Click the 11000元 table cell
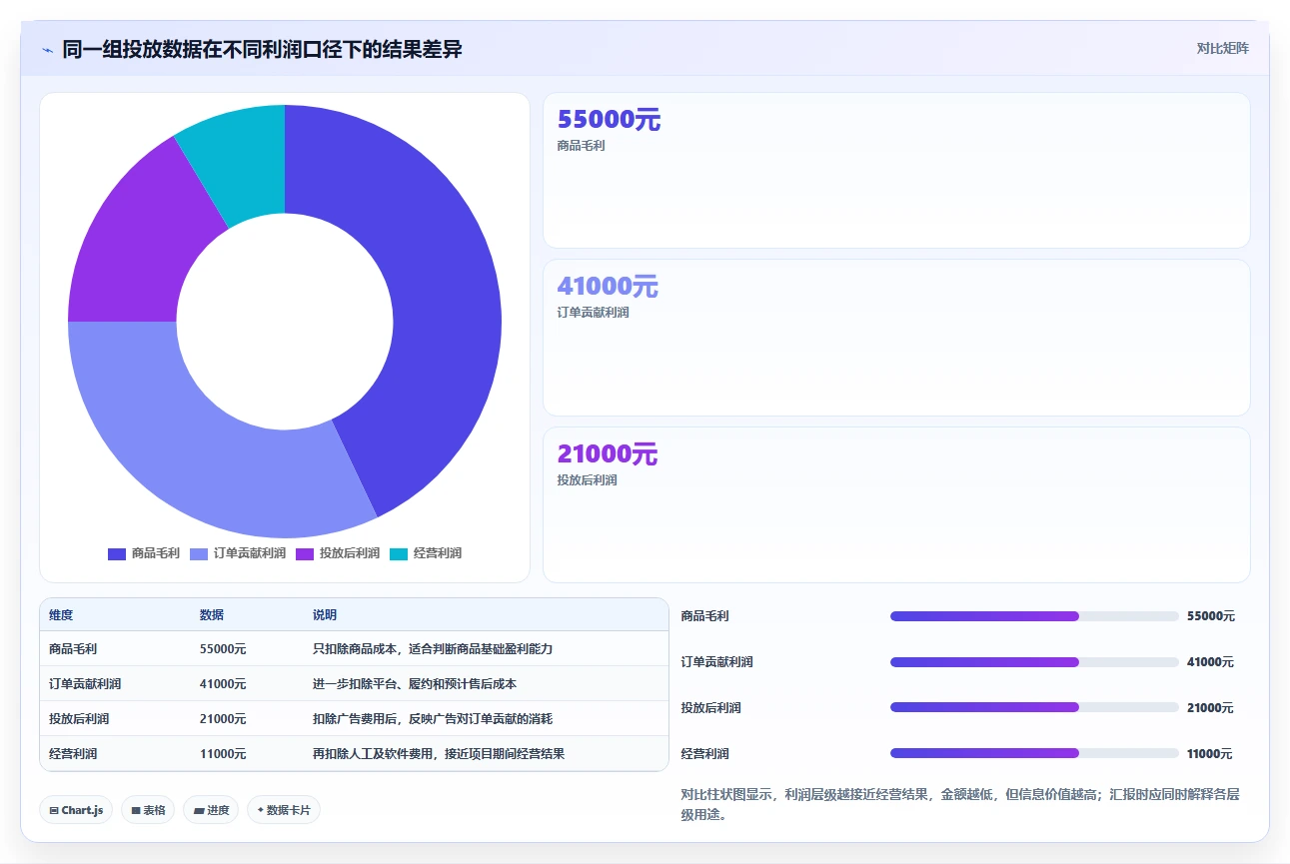 point(223,754)
